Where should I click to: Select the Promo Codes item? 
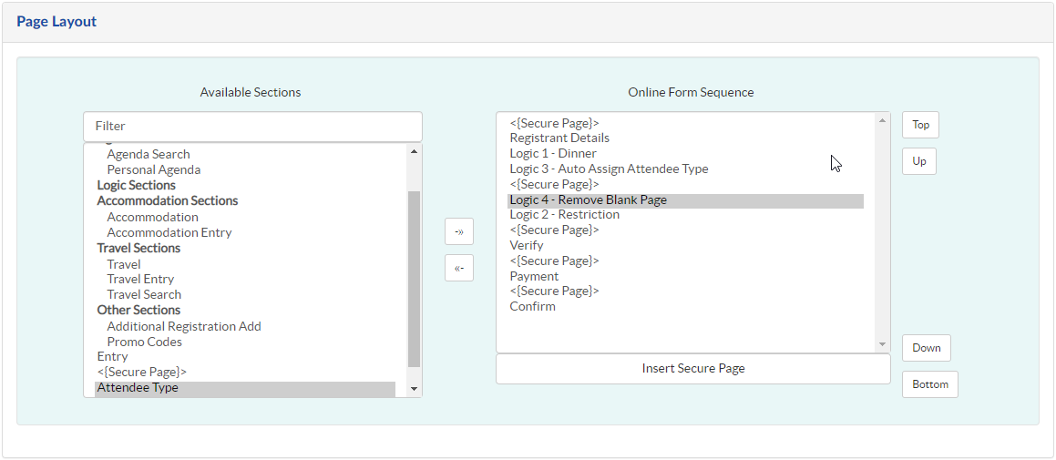click(x=144, y=342)
